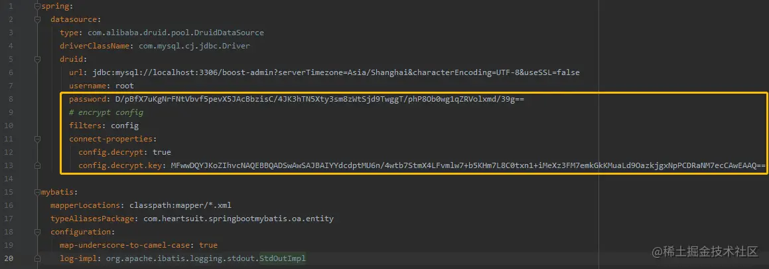Click the 'url' key
This screenshot has width=769, height=269.
pos(76,72)
